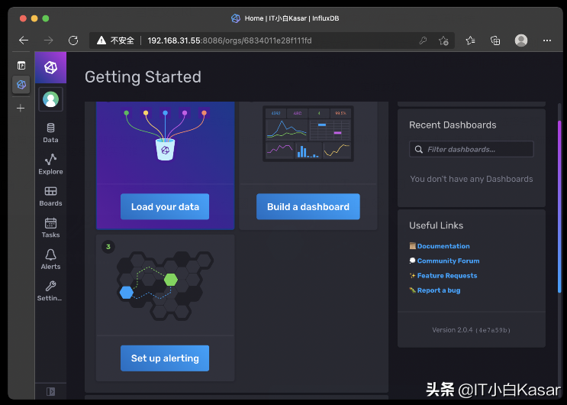Open the user avatar menu in the sidebar
Screen dimensions: 567x405
[50, 99]
